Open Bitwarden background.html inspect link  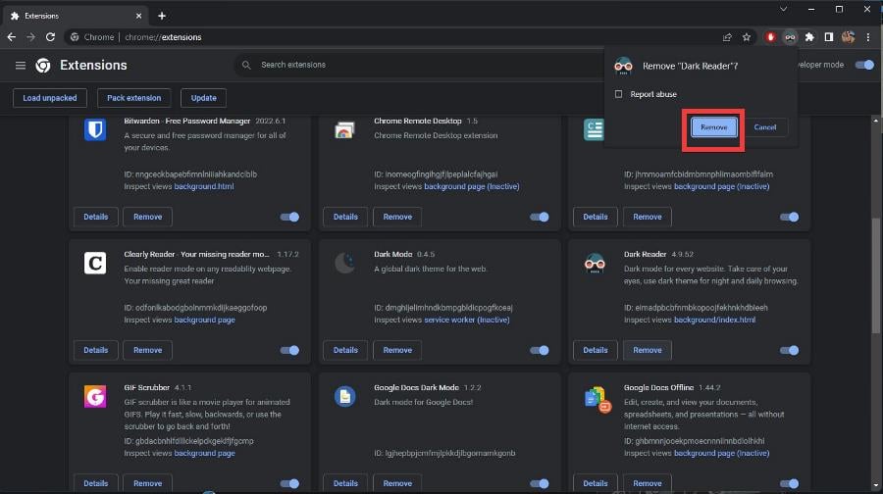click(204, 186)
